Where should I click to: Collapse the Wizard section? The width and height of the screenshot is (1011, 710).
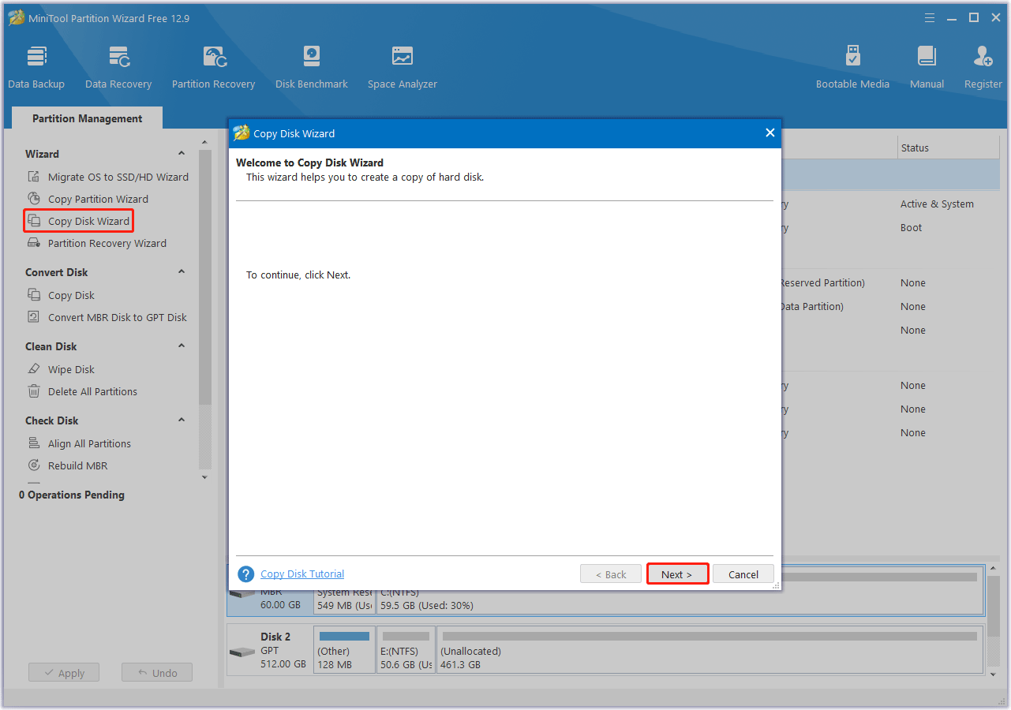pos(182,154)
